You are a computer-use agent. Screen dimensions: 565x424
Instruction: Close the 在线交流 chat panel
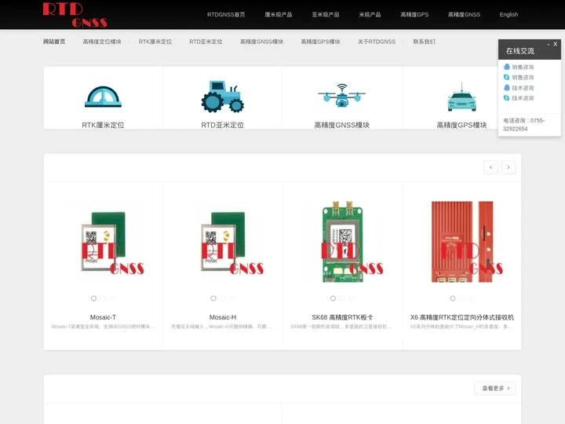click(556, 44)
